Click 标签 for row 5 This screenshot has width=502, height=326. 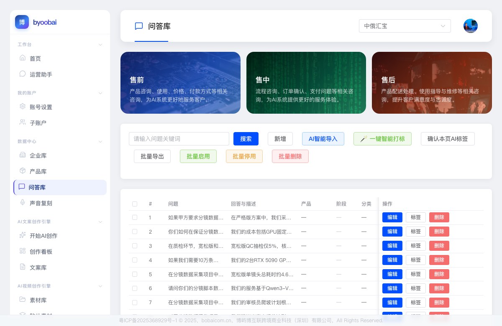416,274
